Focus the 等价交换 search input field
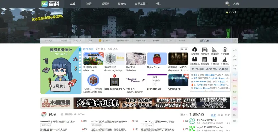The image size is (278, 132). click(x=216, y=41)
